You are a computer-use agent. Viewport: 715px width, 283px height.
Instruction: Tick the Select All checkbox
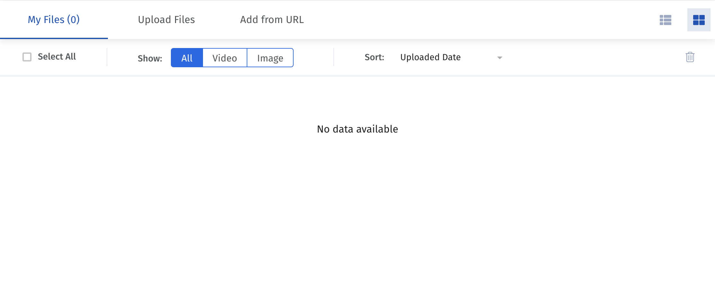(27, 57)
